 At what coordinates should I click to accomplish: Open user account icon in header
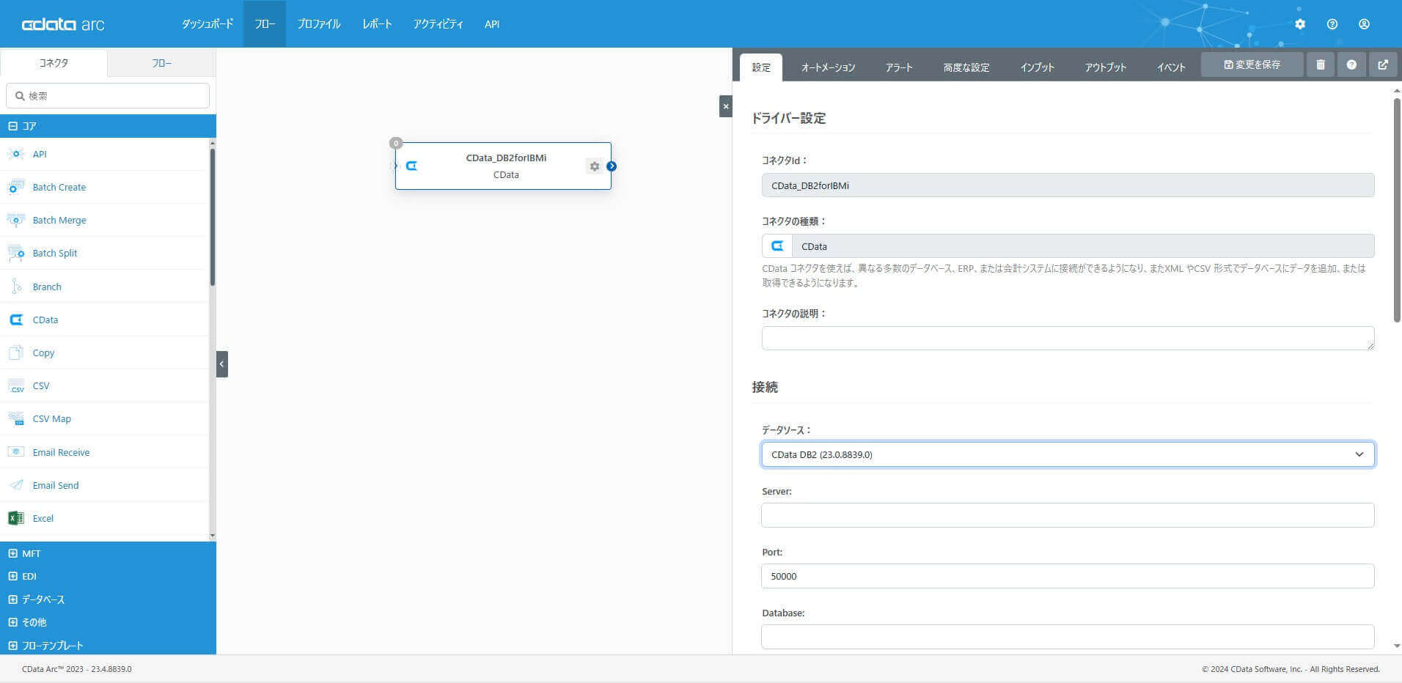[x=1364, y=24]
